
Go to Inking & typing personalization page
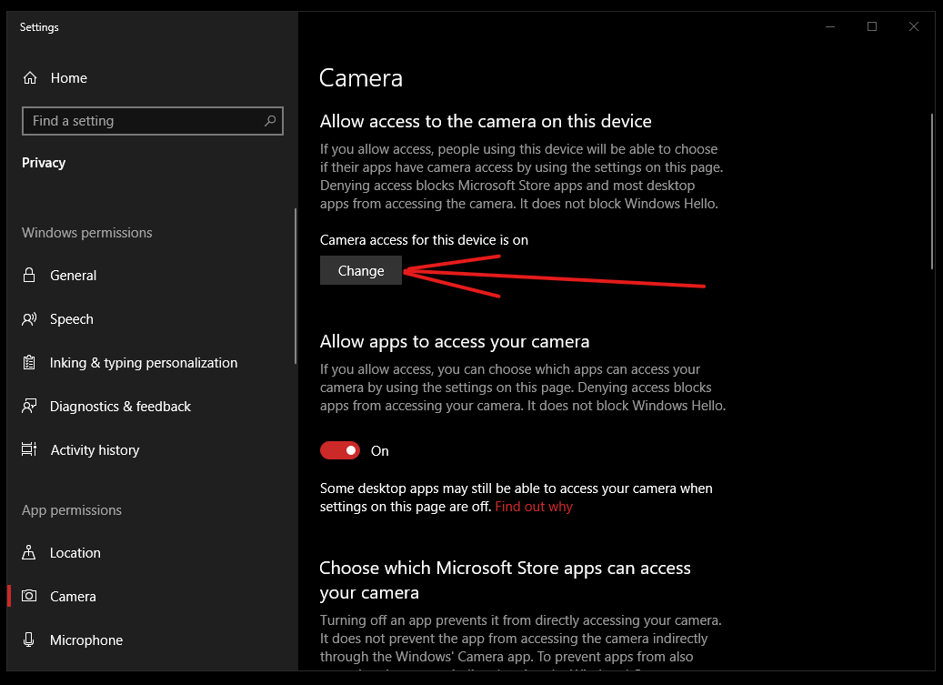(x=143, y=363)
